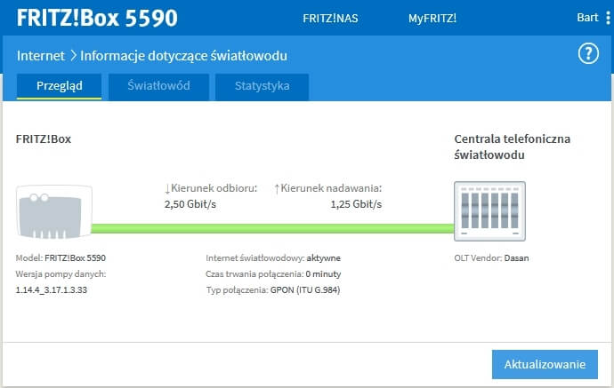Click the Informacje dotyczące światłowodu heading
This screenshot has height=388, width=614.
183,55
